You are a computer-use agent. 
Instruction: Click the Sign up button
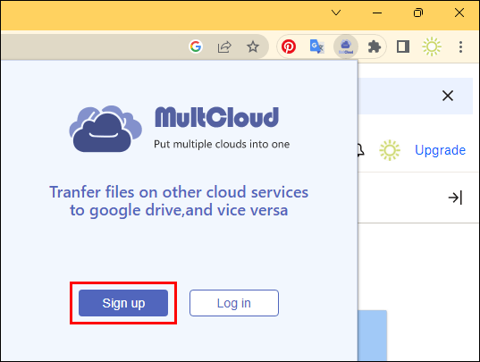coord(123,303)
